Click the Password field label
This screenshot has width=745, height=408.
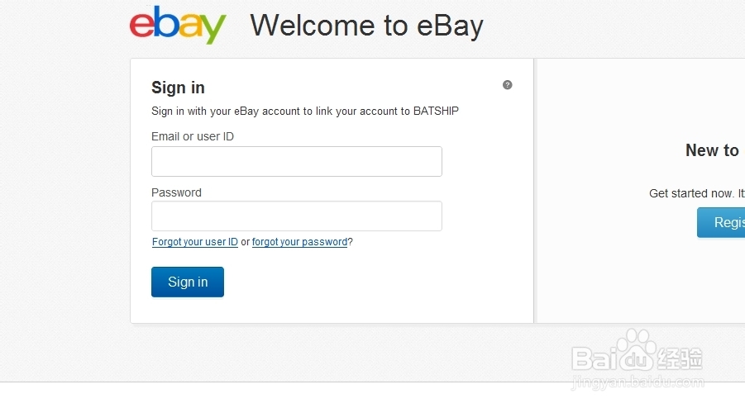coord(176,192)
